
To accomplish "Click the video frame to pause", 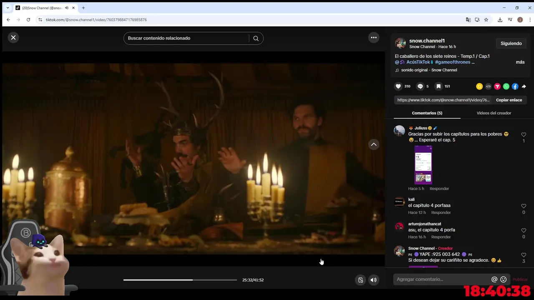I will point(193,158).
